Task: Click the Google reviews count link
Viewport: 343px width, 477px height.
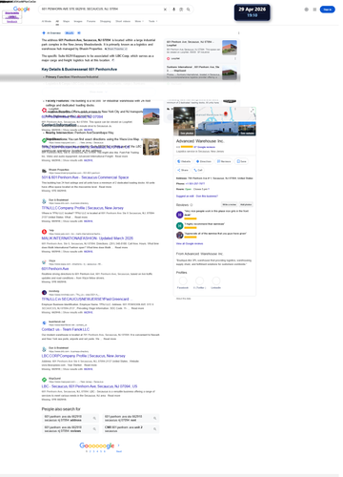Action: (205, 147)
